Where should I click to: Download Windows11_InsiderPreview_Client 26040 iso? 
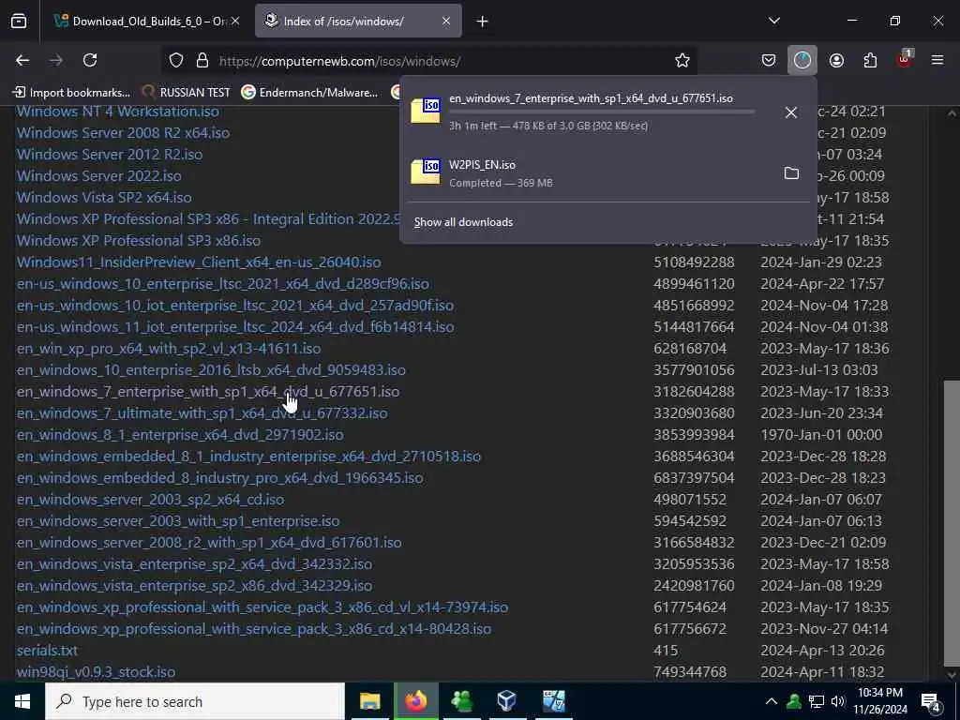tap(199, 262)
